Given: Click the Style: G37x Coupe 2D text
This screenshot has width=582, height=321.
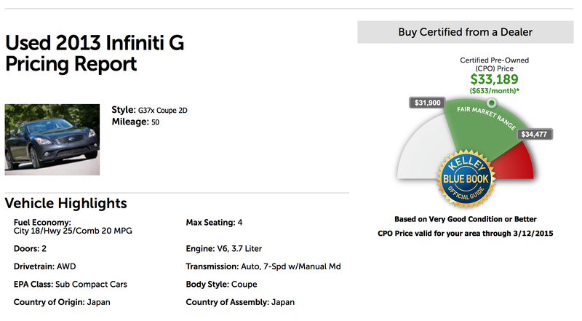Looking at the screenshot, I should pos(150,110).
